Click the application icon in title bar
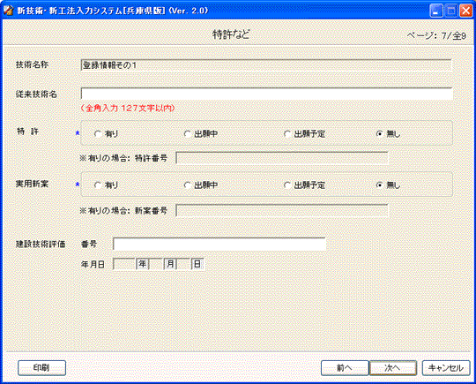The height and width of the screenshot is (384, 476). (9, 11)
